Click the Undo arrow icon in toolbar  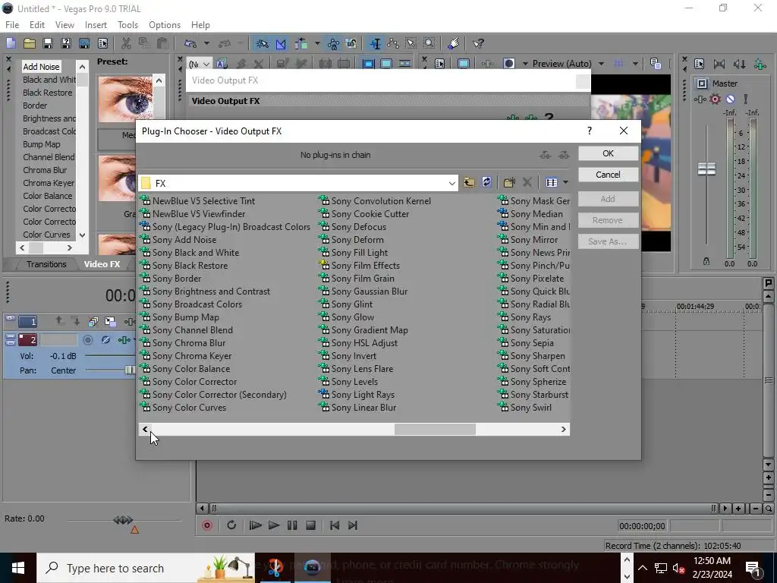(x=190, y=43)
